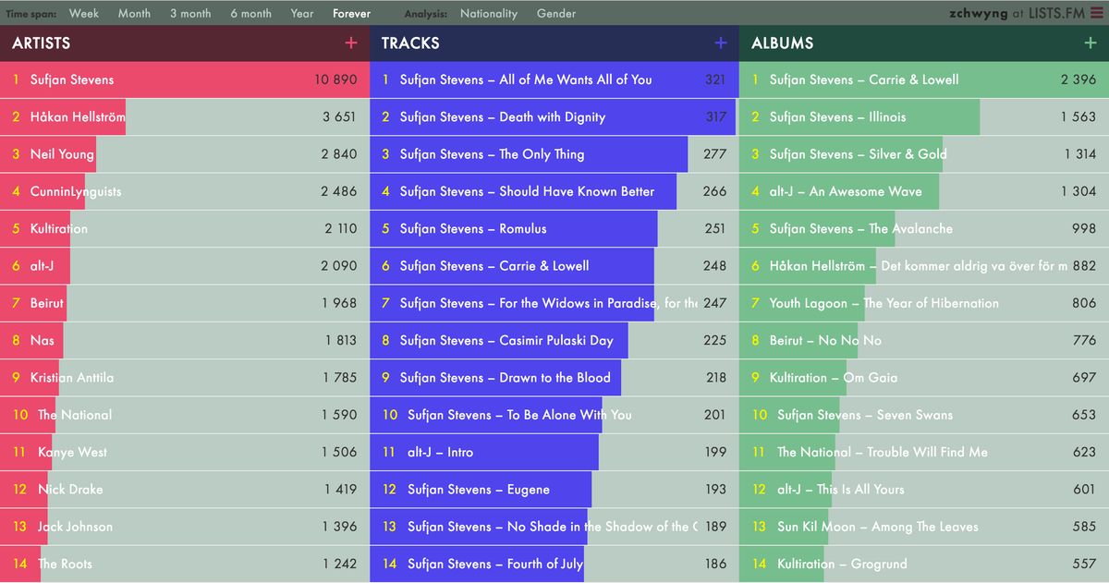Select the Month time span
This screenshot has height=583, width=1109.
pos(134,13)
